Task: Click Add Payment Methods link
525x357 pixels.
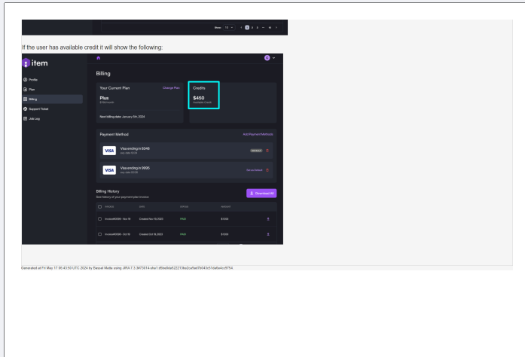Action: (258, 134)
